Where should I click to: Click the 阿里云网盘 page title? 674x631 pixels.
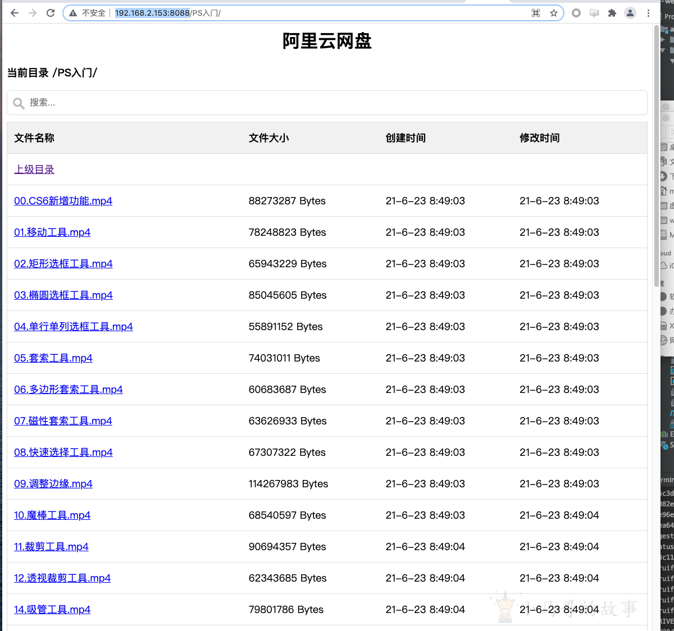[x=327, y=41]
